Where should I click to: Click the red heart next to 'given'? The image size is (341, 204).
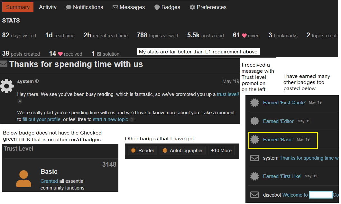244,35
